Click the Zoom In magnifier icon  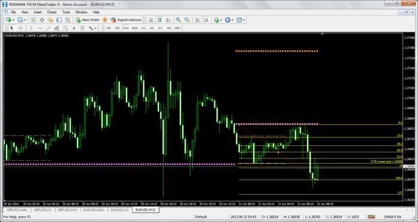(178, 20)
